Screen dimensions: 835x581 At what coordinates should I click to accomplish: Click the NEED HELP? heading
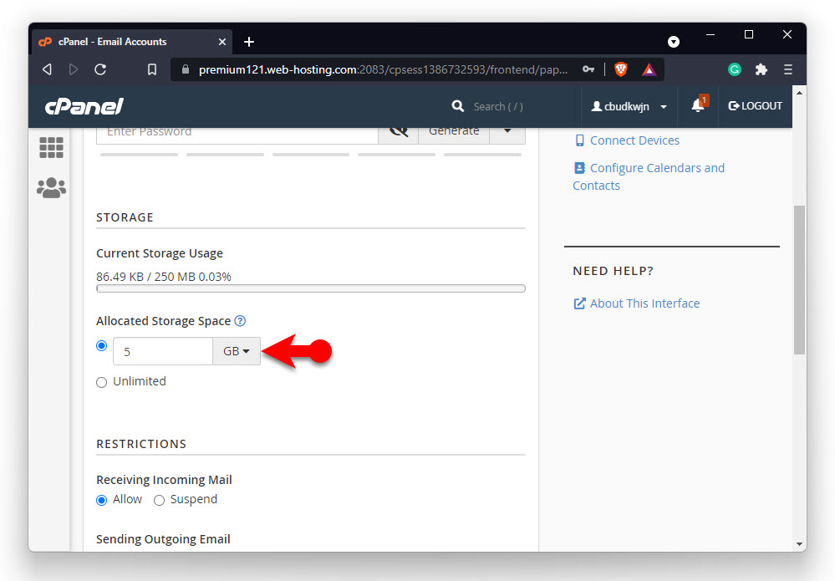[613, 271]
